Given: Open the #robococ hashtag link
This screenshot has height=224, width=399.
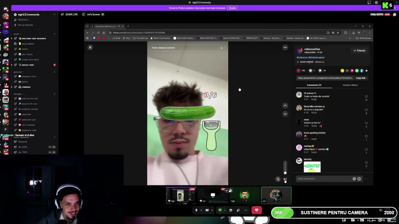Looking at the screenshot, I should [302, 58].
